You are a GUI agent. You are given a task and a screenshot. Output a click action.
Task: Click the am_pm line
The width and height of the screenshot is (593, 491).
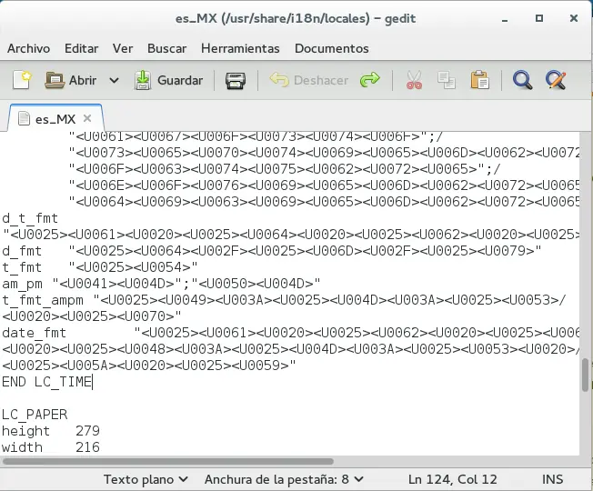[x=161, y=284]
